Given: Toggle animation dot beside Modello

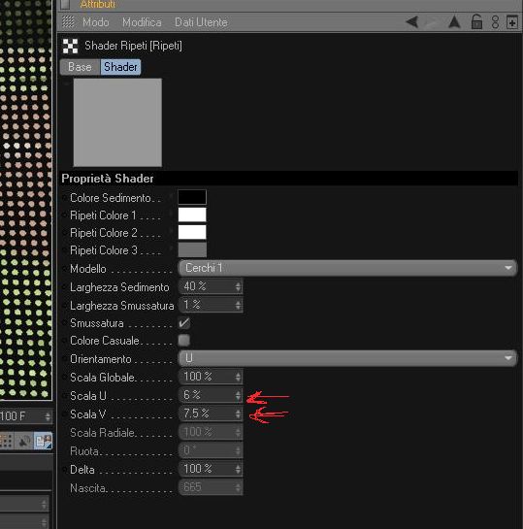Looking at the screenshot, I should (x=64, y=269).
